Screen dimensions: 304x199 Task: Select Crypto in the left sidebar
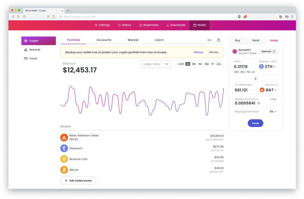(x=39, y=41)
